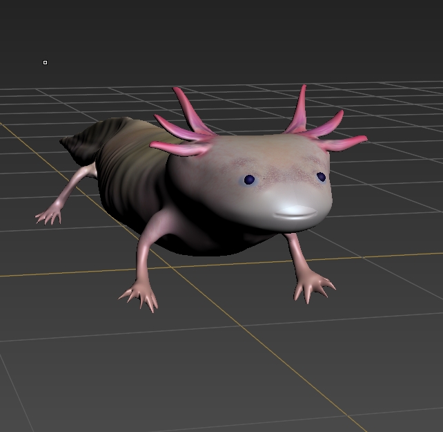Click the axolotl's mouth
443x432 pixels.
[x=297, y=212]
